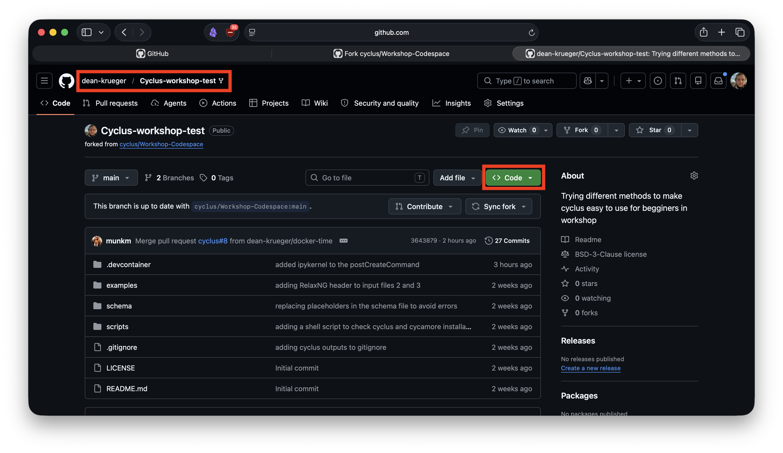Open the issues icon in header
The width and height of the screenshot is (783, 453).
coord(657,81)
